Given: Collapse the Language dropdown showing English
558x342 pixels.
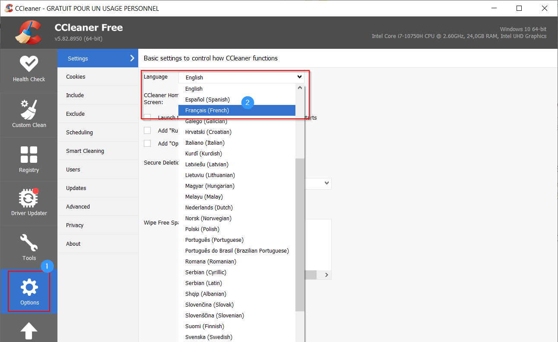Looking at the screenshot, I should coord(241,77).
